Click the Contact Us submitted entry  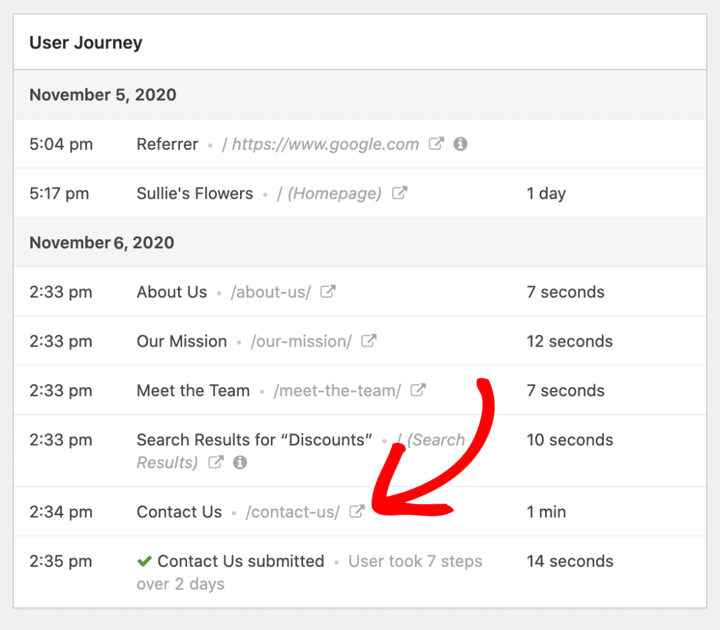pos(241,561)
